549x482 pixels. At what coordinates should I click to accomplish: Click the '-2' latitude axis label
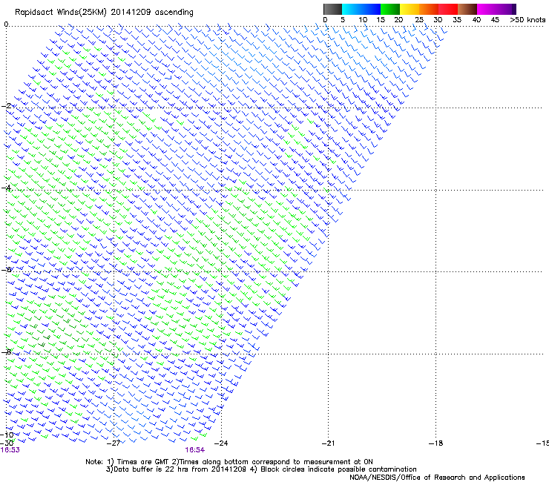pos(7,106)
